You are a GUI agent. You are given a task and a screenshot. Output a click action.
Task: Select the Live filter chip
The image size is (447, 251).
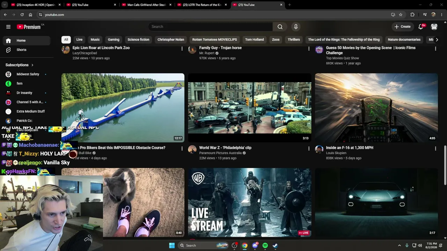79,40
